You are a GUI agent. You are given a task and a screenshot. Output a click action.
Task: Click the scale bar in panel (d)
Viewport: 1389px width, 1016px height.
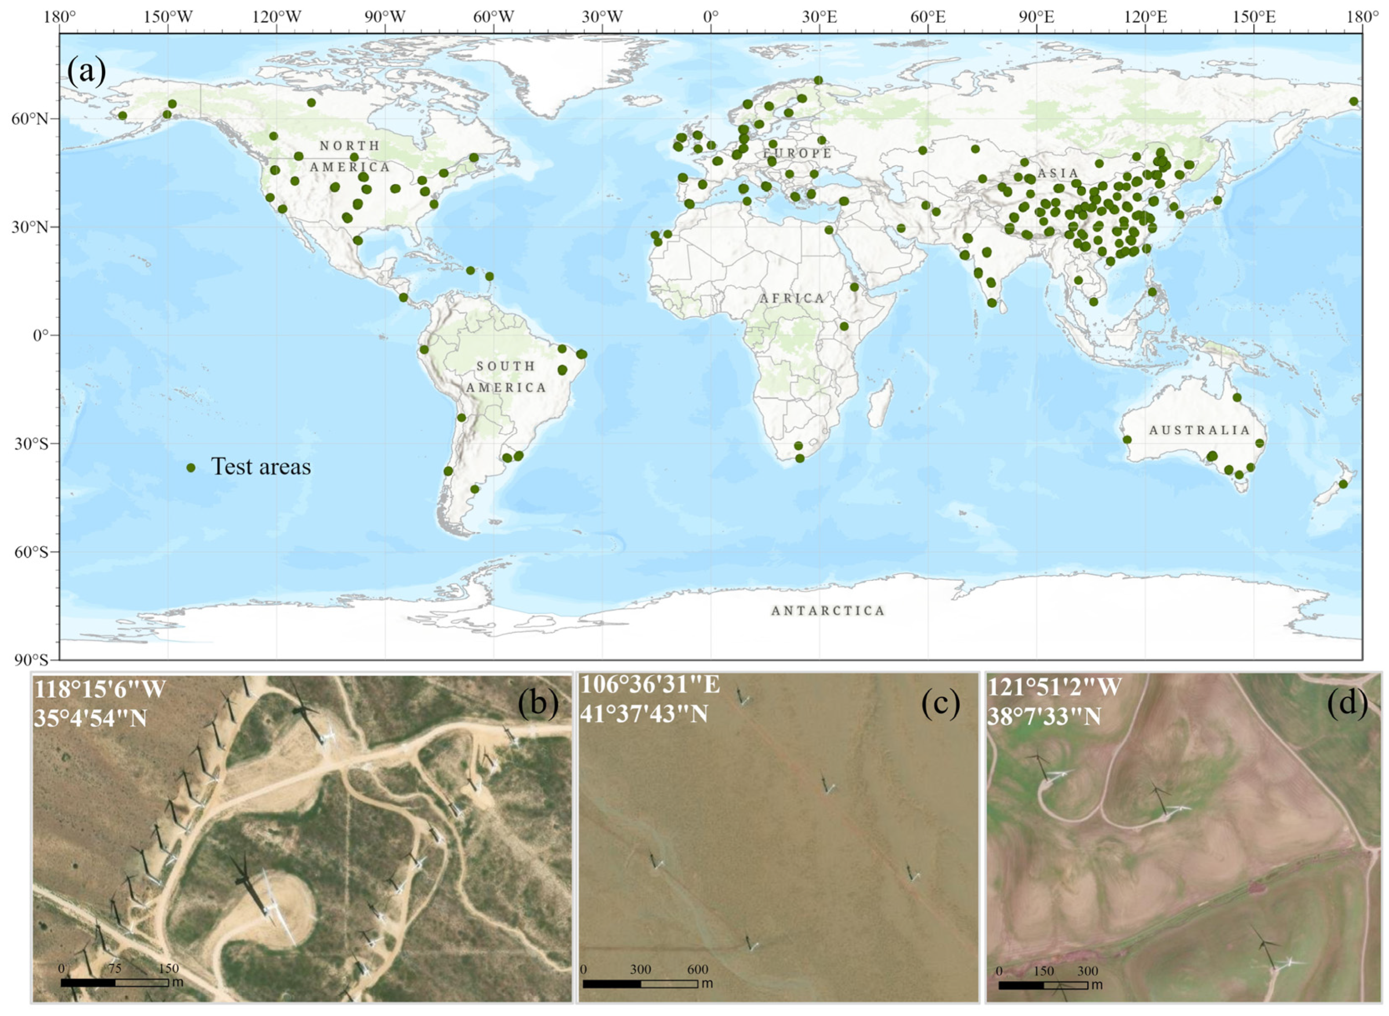click(1043, 985)
